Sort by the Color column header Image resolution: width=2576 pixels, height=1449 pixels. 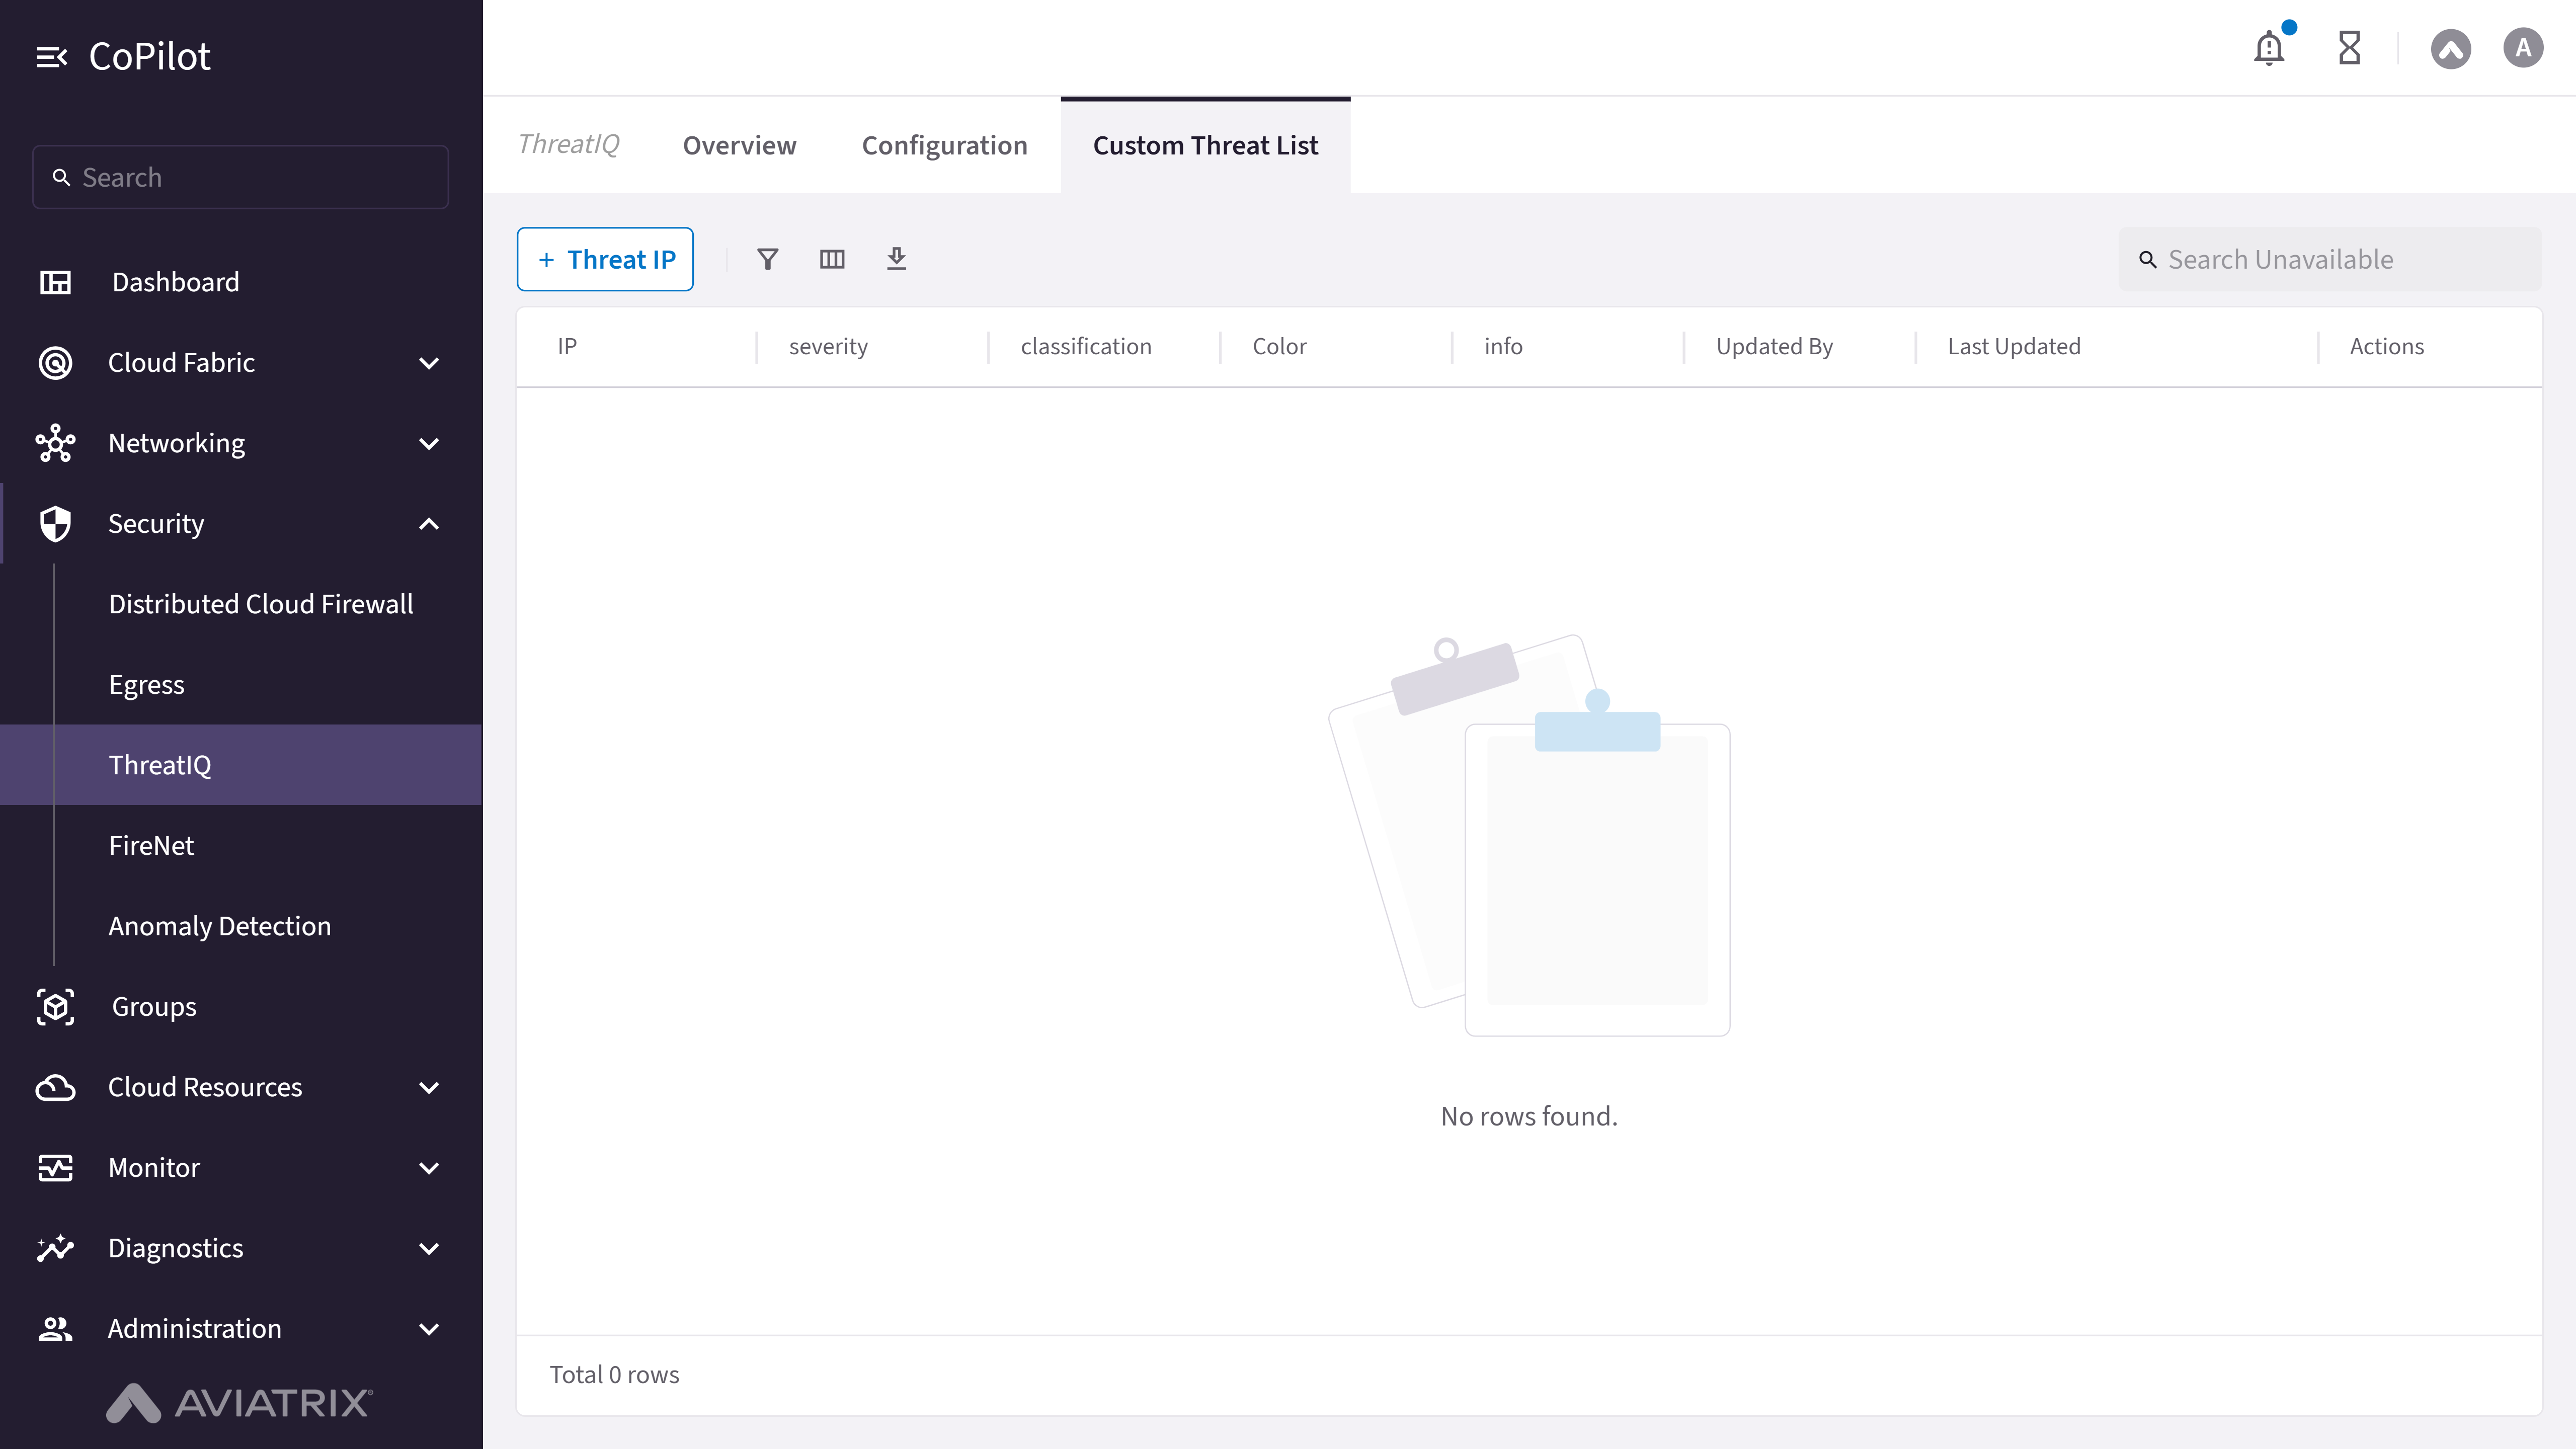click(1279, 346)
